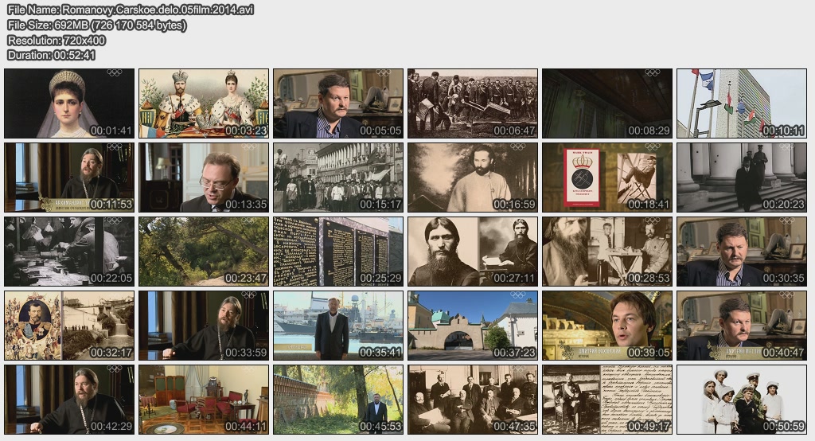Open the frame timestamped 00:05:05
Image resolution: width=815 pixels, height=441 pixels.
(x=338, y=103)
